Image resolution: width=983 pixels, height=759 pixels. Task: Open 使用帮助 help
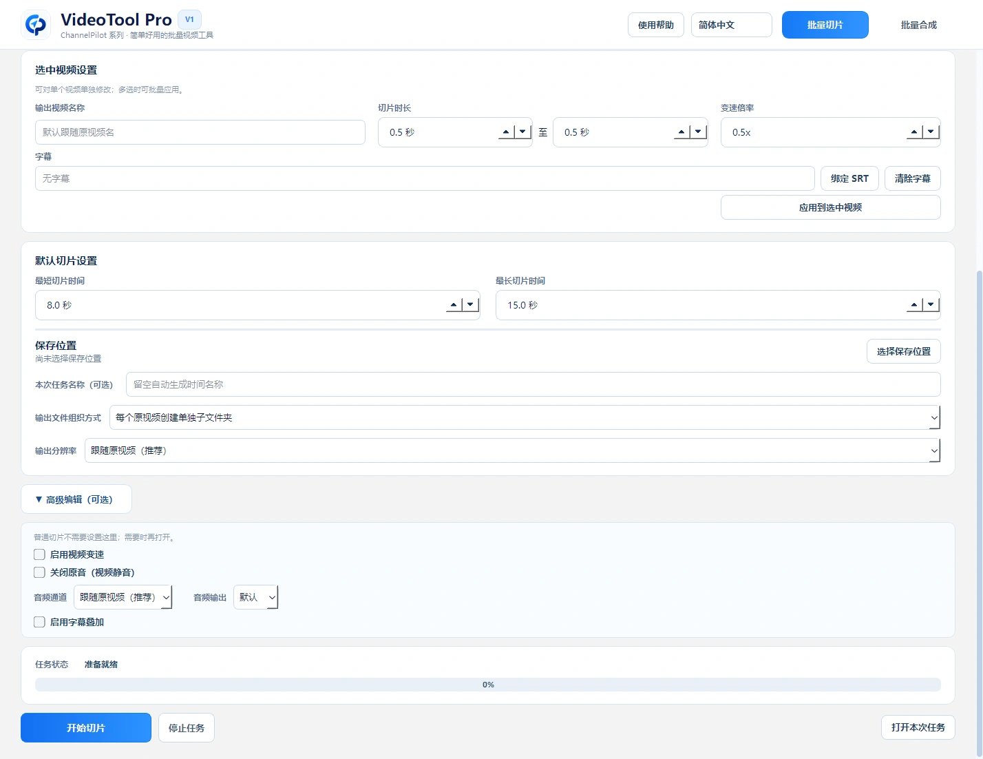(655, 25)
